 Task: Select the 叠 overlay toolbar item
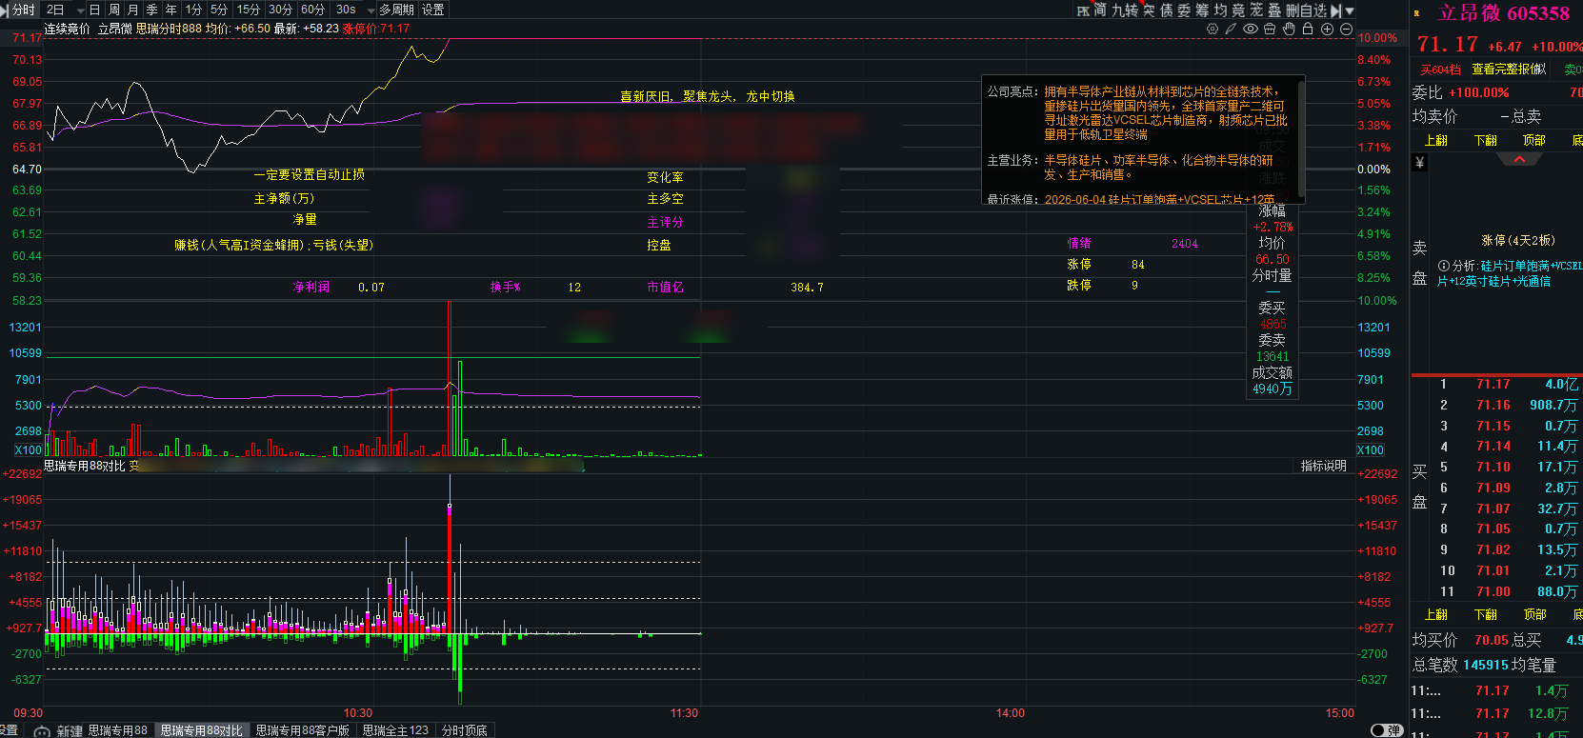(1274, 10)
